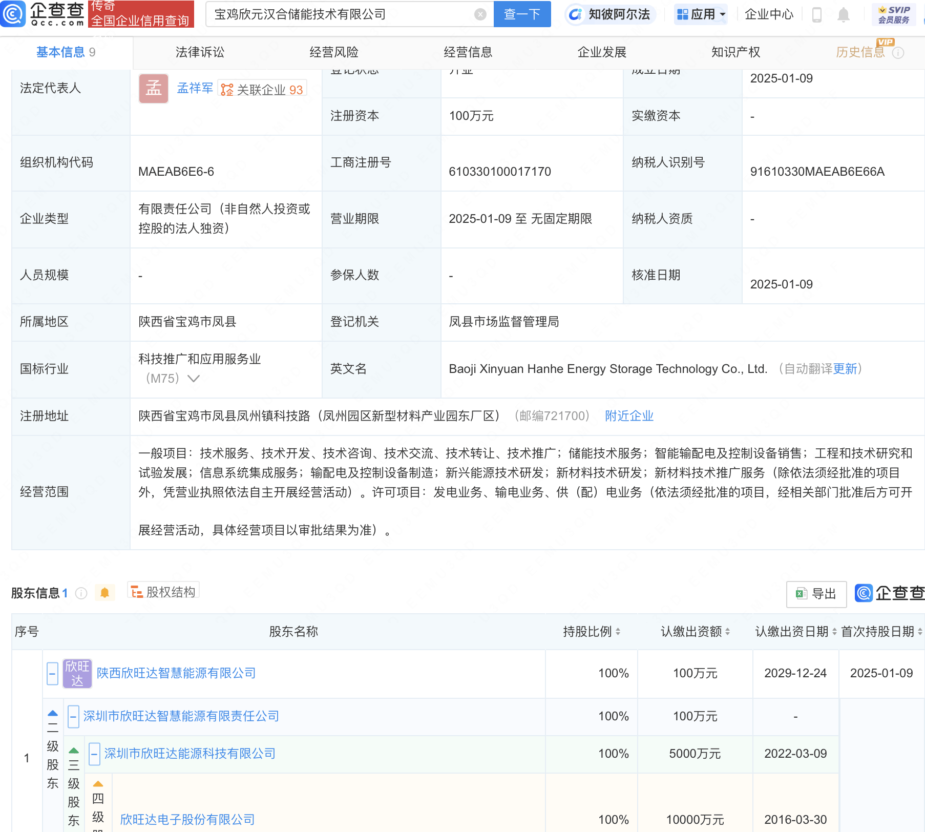
Task: Collapse 四级股东 with the orange up arrow
Action: point(98,784)
